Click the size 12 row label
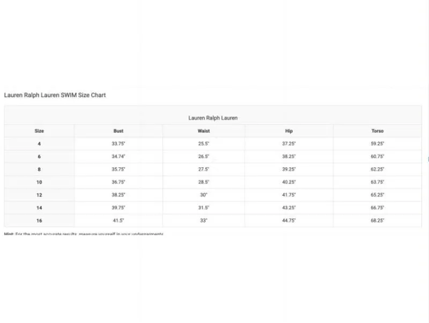 39,195
